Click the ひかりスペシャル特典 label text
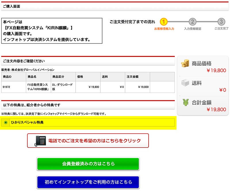 click(x=27, y=122)
